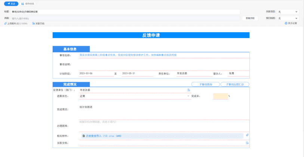Click the 反馈申请 title banner
Image resolution: width=304 pixels, height=157 pixels.
[x=151, y=35]
